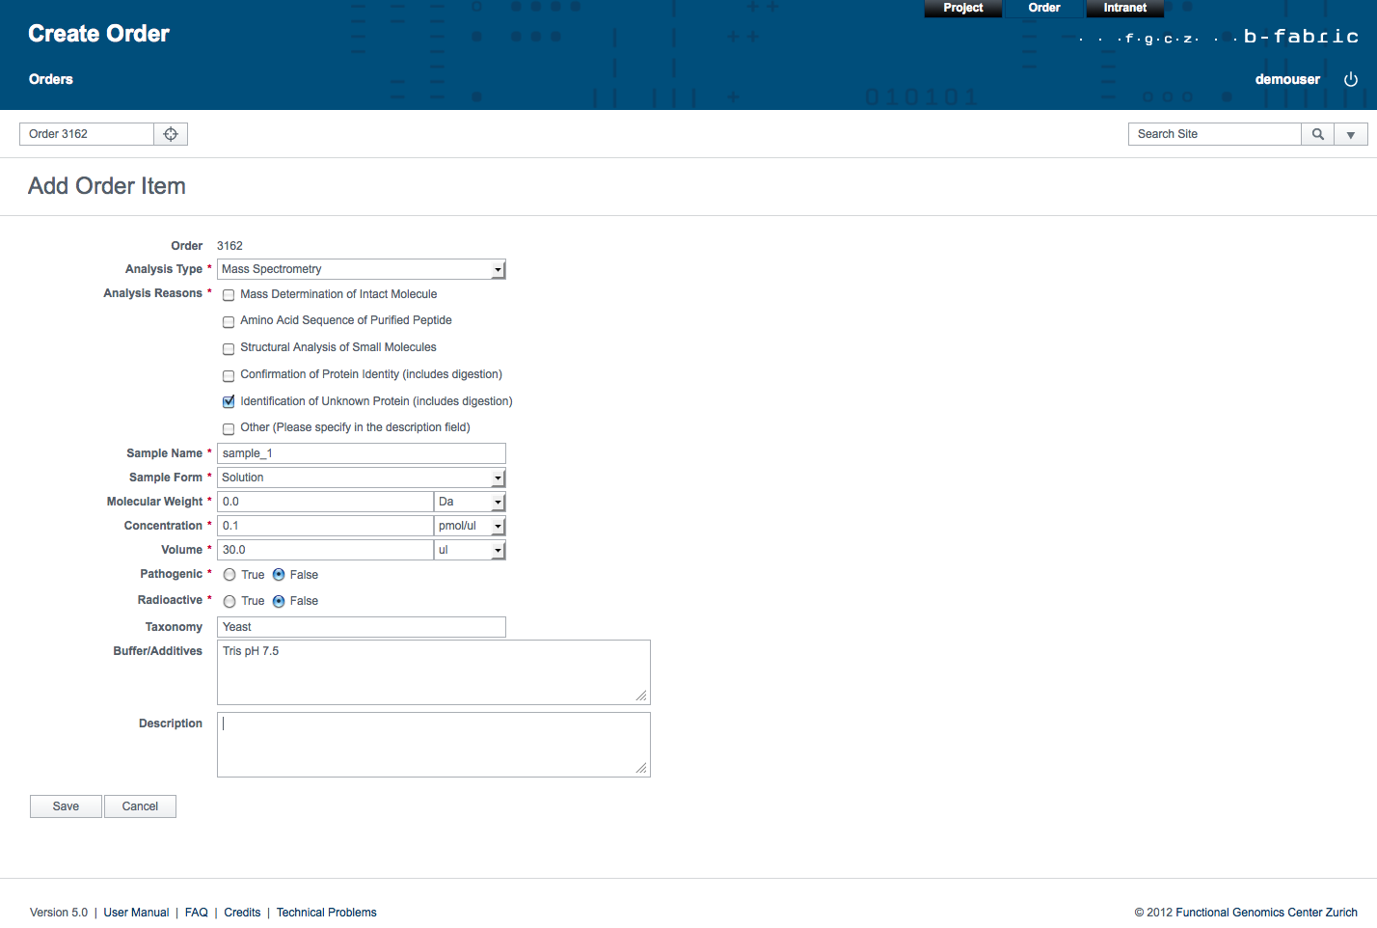
Task: Set Pathogenic to True
Action: (229, 575)
